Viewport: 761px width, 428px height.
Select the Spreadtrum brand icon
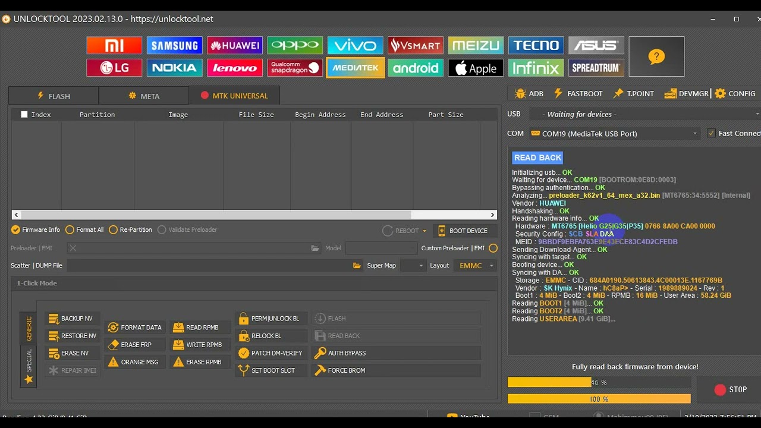[596, 68]
